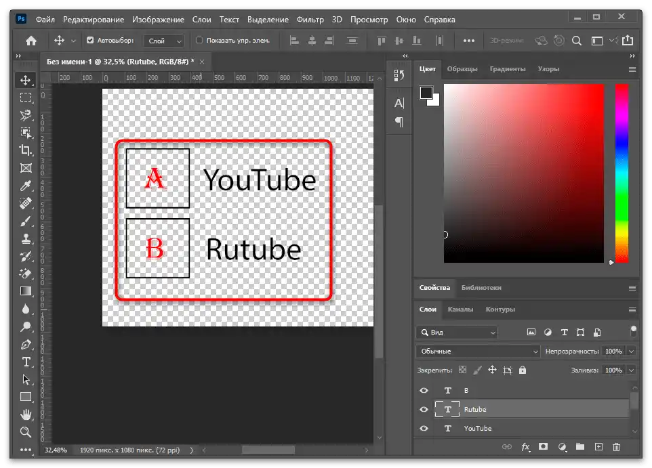652x468 pixels.
Task: Hide the YouTube layer with eye icon
Action: [424, 429]
